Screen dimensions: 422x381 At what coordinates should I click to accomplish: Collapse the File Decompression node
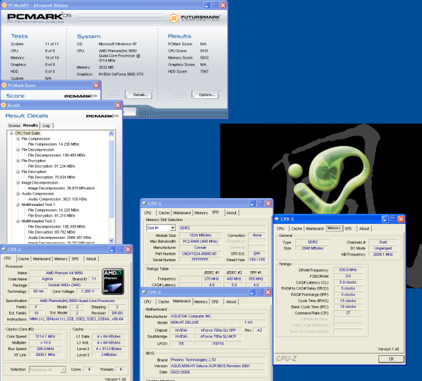(x=18, y=150)
